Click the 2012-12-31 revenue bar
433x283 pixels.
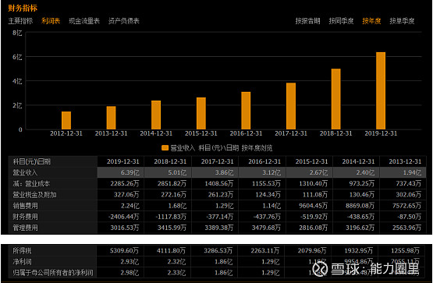tap(66, 121)
